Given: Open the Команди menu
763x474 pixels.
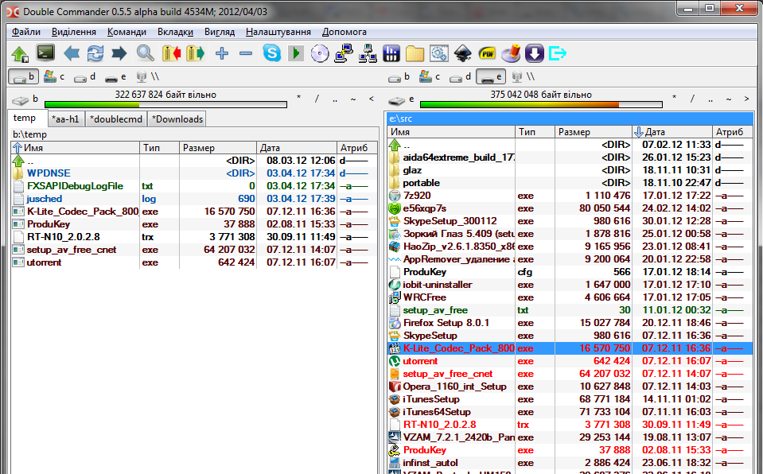Looking at the screenshot, I should (x=127, y=32).
